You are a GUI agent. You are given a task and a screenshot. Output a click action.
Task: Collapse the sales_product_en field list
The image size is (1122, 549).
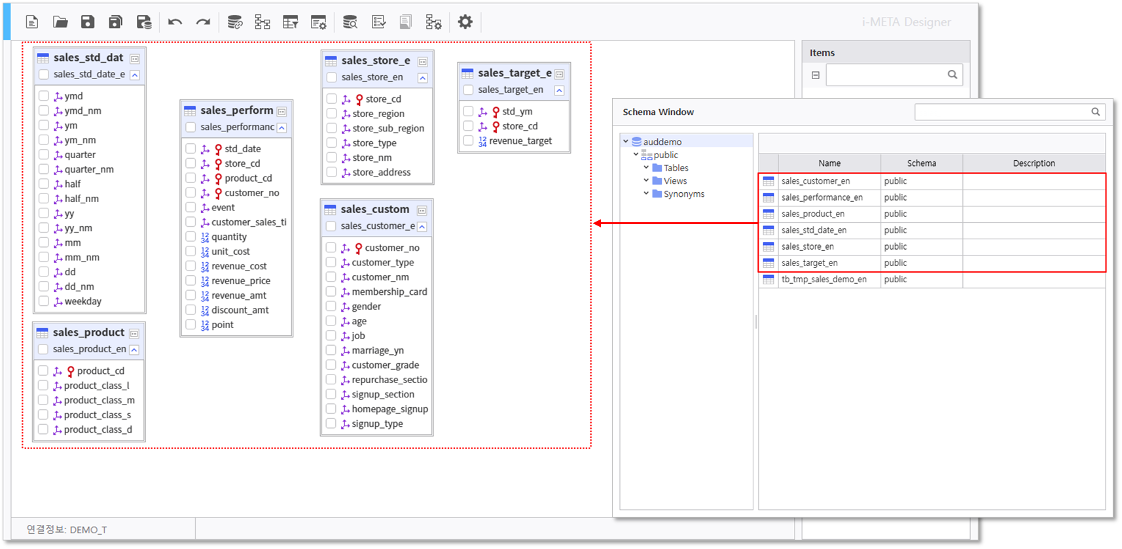134,349
